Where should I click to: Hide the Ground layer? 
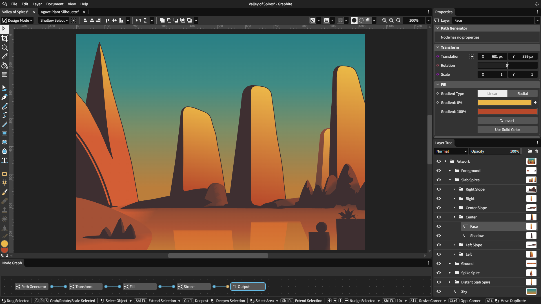(439, 263)
